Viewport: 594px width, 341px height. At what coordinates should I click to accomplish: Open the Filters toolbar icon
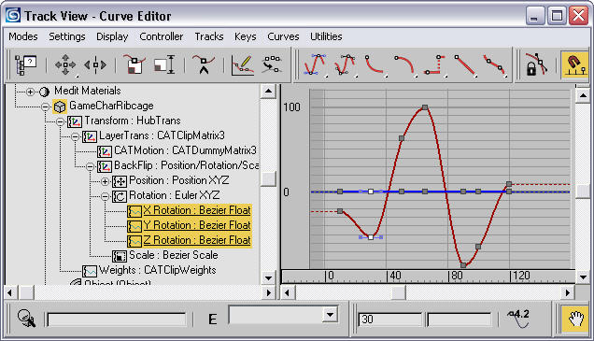tap(25, 65)
